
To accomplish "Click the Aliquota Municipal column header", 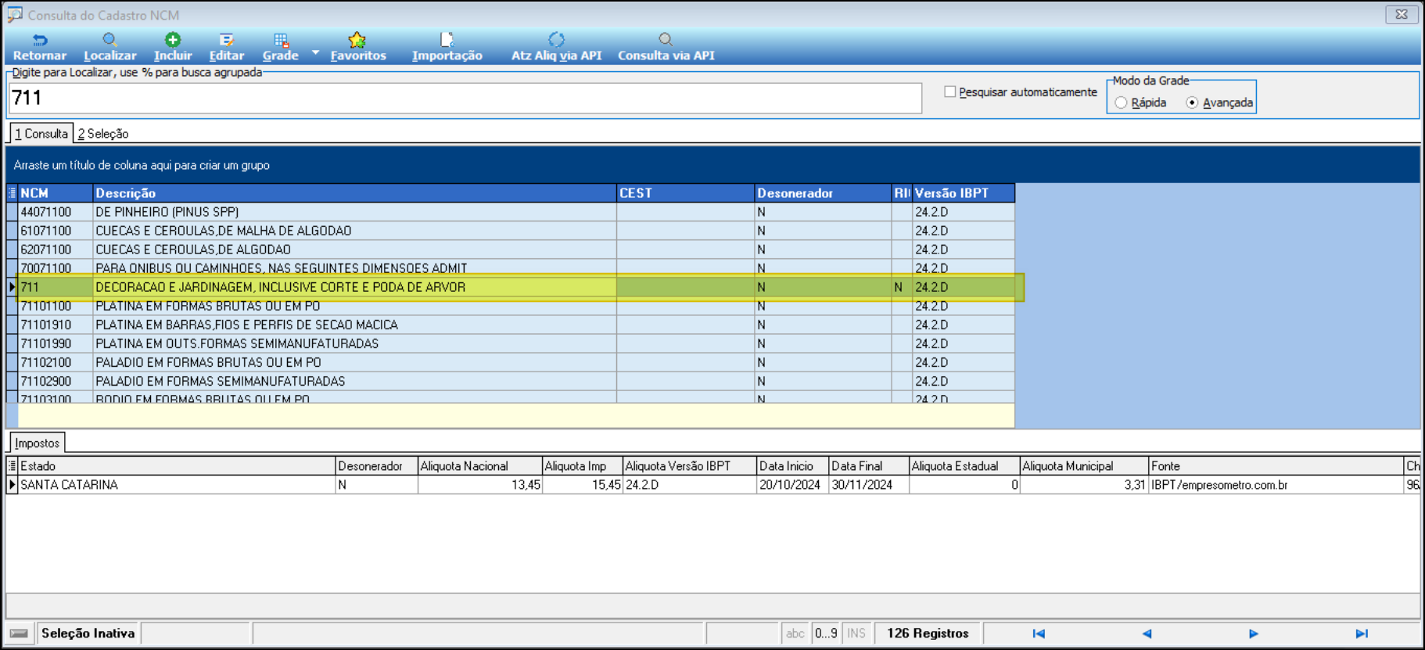I will click(1084, 466).
